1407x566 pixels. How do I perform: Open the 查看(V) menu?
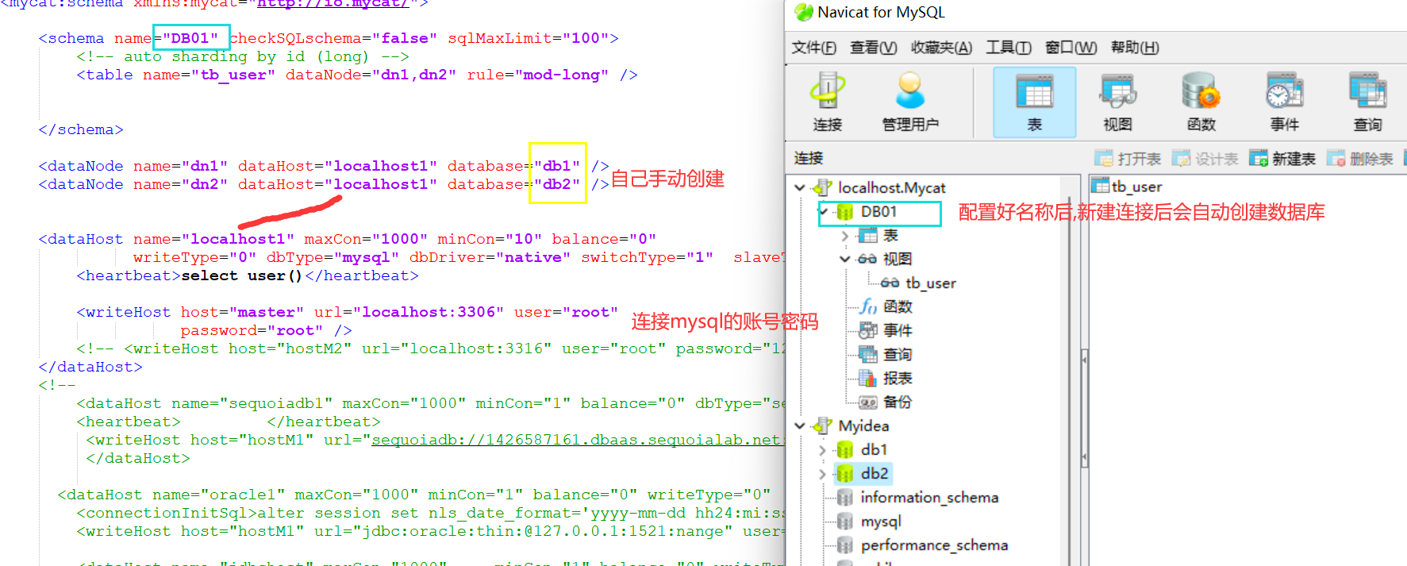[874, 48]
